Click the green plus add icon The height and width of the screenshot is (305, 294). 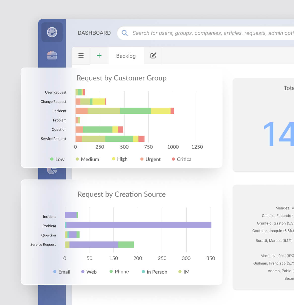(x=99, y=55)
